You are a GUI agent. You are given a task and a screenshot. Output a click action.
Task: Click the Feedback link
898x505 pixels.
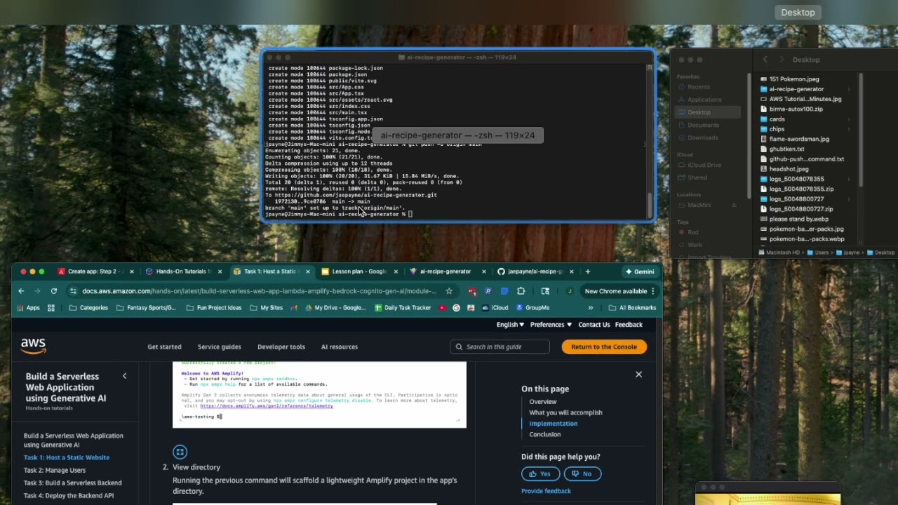(629, 325)
